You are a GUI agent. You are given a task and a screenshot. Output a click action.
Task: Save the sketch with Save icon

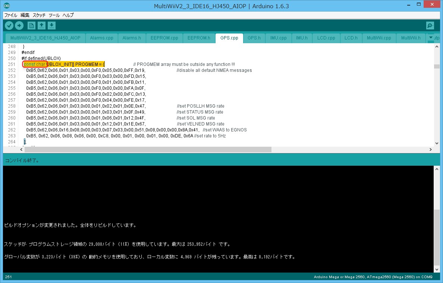(x=52, y=26)
